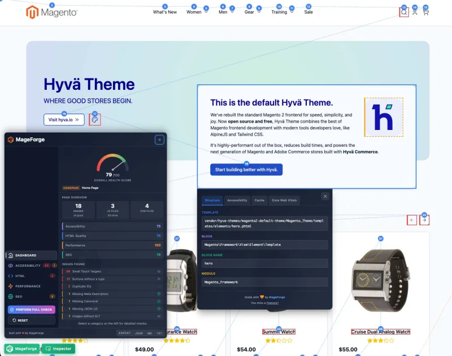Image resolution: width=452 pixels, height=356 pixels.
Task: Close the MageForge dashboard panel
Action: coord(159,140)
